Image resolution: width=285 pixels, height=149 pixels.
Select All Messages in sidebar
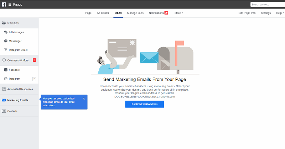pyautogui.click(x=16, y=32)
